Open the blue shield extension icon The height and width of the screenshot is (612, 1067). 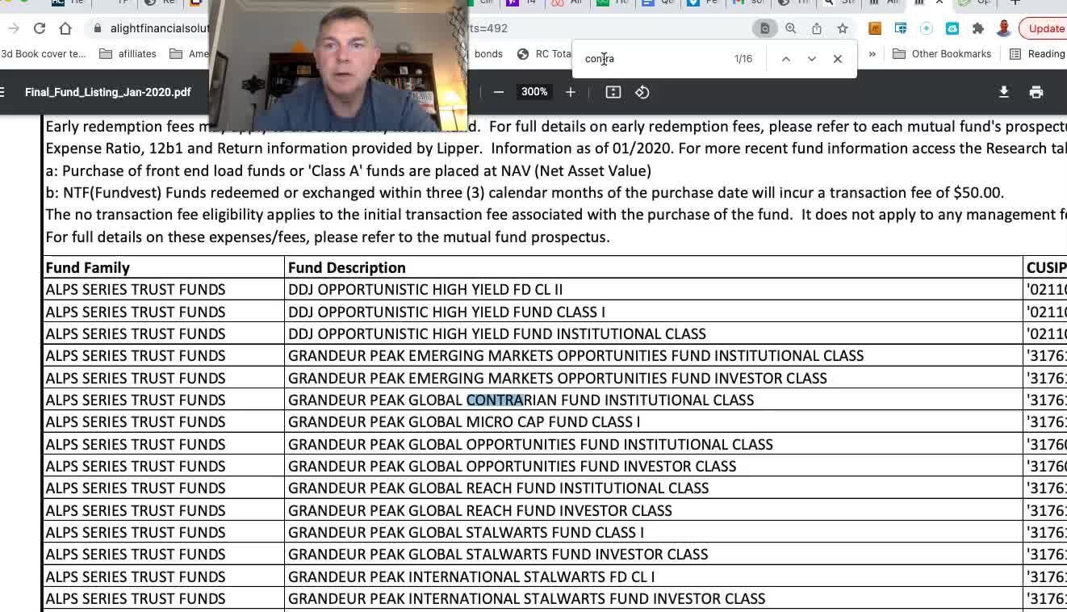click(x=901, y=28)
